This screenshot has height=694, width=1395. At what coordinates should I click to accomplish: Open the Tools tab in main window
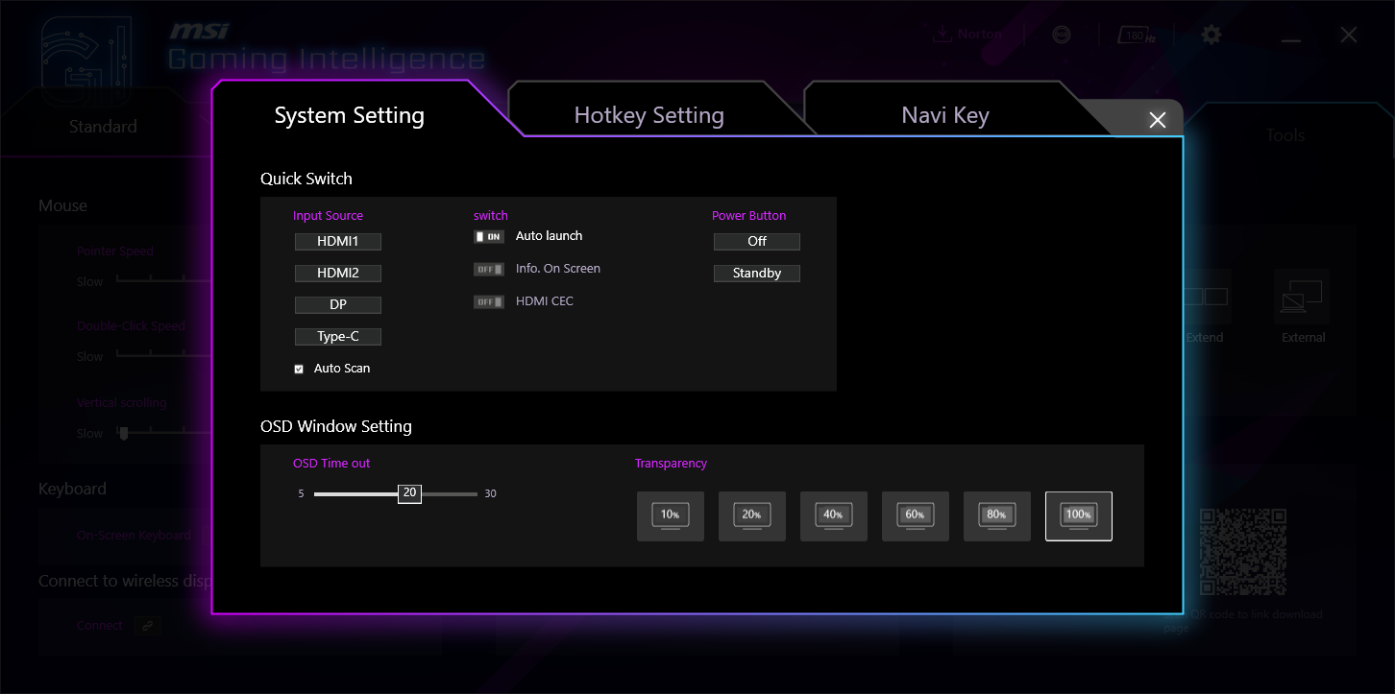1285,135
